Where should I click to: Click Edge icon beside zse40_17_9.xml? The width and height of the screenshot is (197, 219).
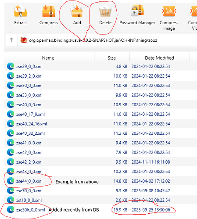pos(11,114)
